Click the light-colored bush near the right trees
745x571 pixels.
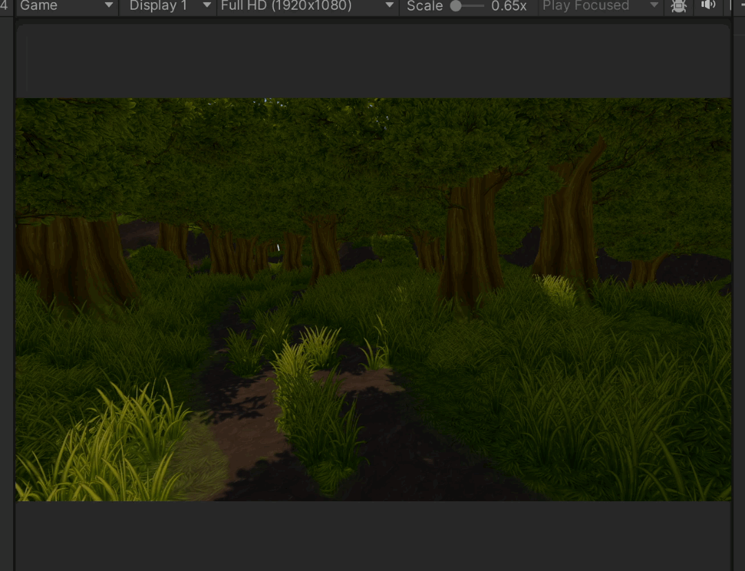pos(557,290)
